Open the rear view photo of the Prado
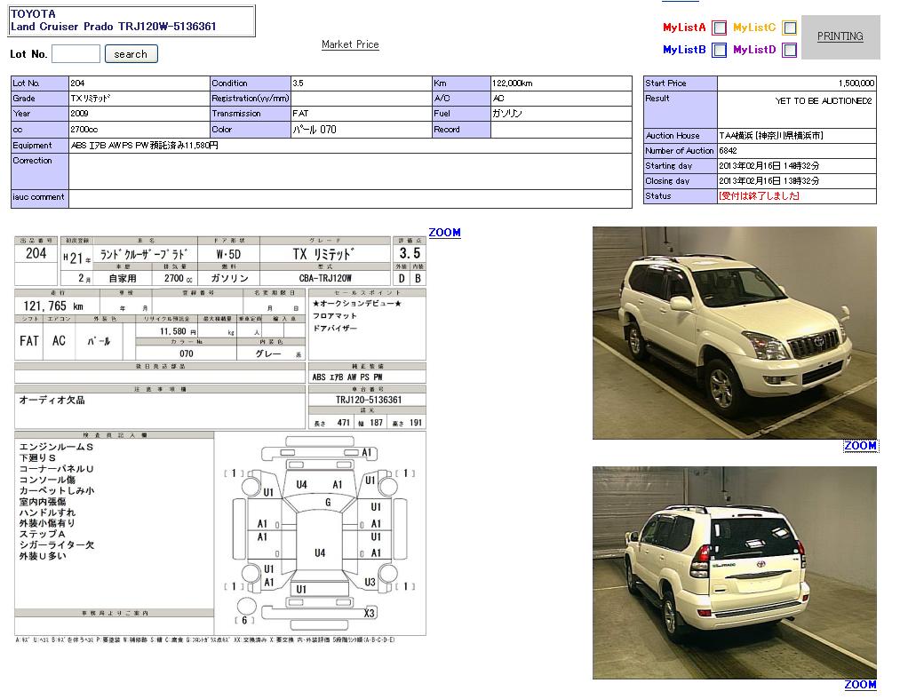Screen dimensions: 900x699 (734, 572)
